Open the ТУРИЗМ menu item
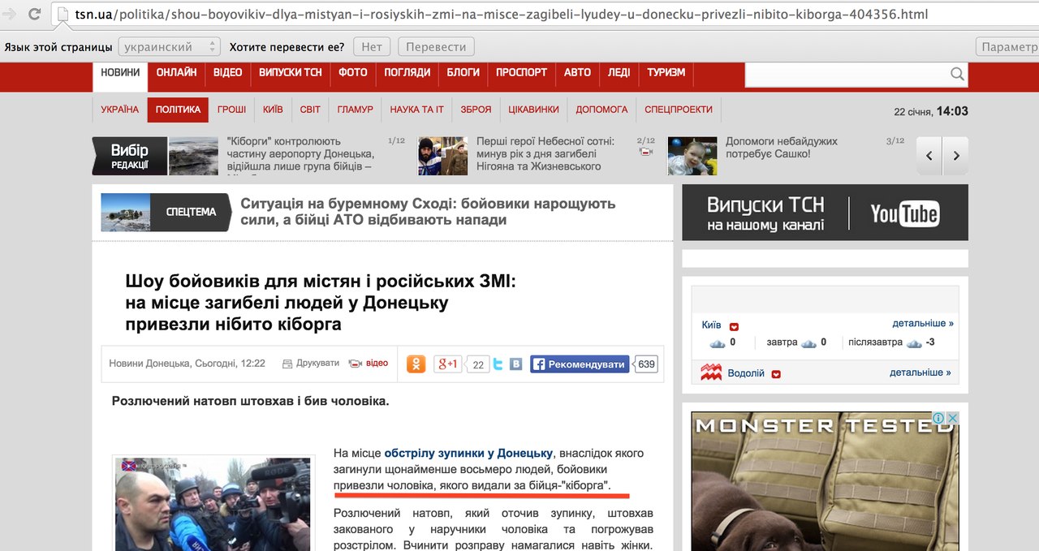The height and width of the screenshot is (551, 1039). pyautogui.click(x=666, y=72)
